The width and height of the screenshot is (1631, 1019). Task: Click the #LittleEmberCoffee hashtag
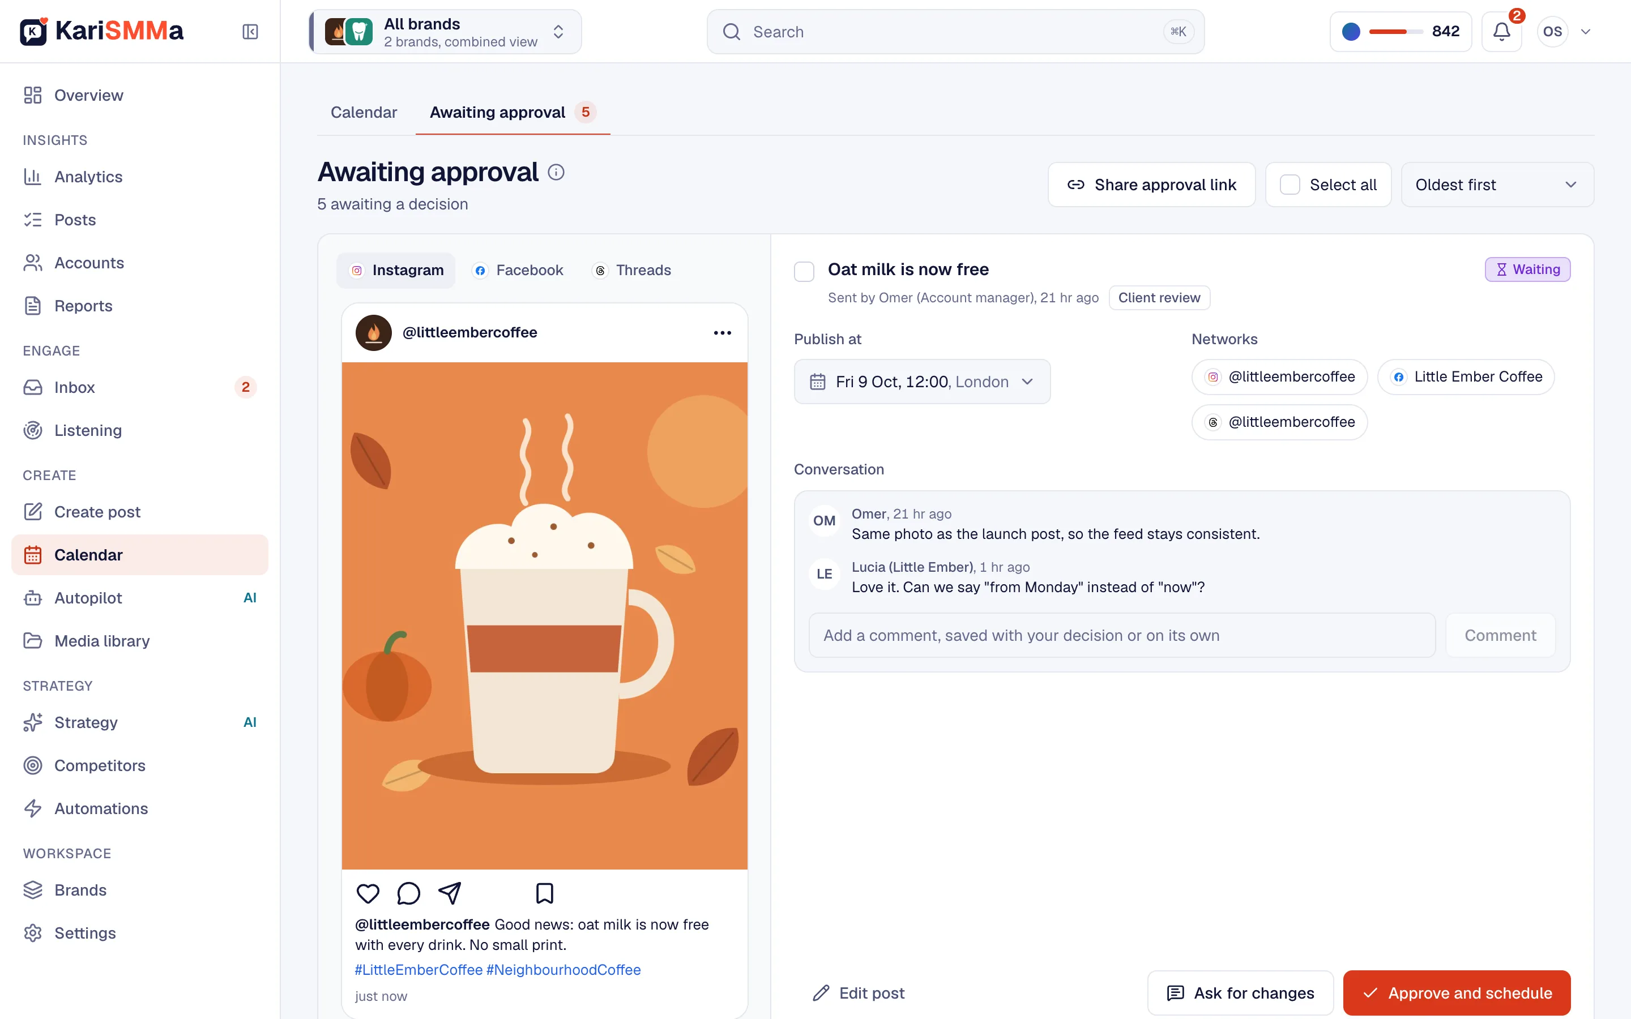click(419, 970)
